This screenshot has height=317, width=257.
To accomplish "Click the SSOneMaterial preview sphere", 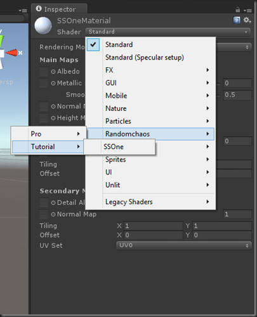I will pos(43,25).
